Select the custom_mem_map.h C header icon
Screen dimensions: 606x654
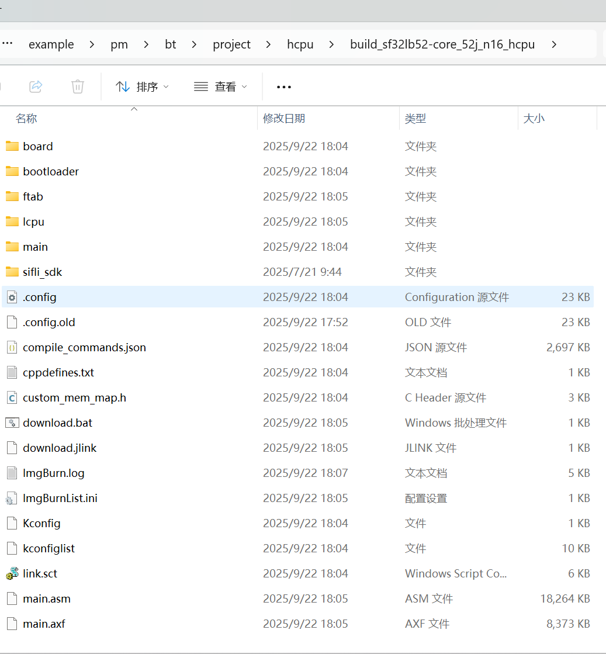coord(12,397)
